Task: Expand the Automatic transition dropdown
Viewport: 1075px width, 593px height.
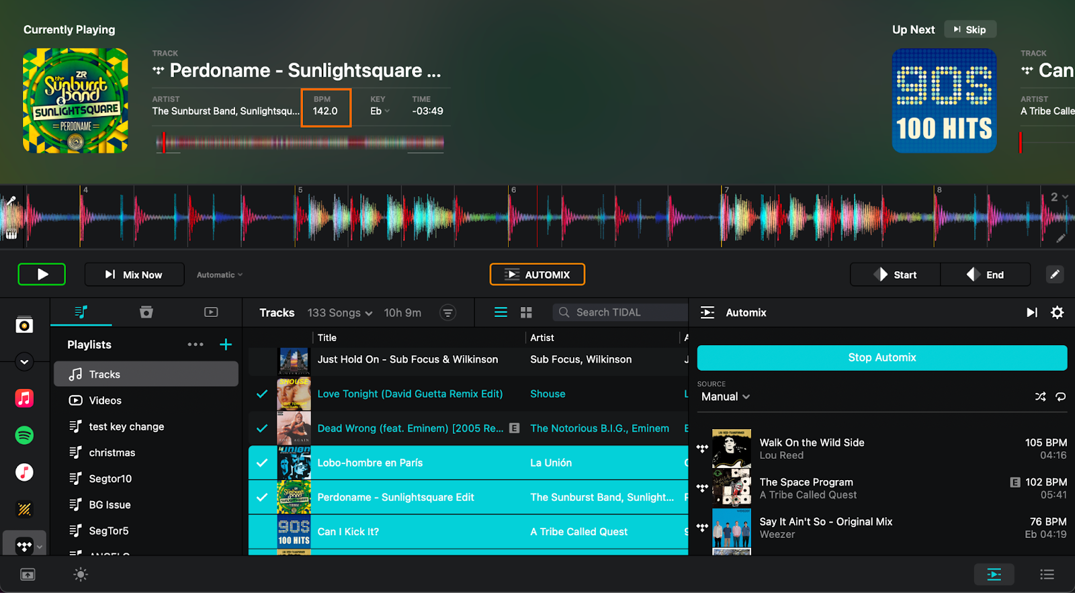Action: point(220,275)
